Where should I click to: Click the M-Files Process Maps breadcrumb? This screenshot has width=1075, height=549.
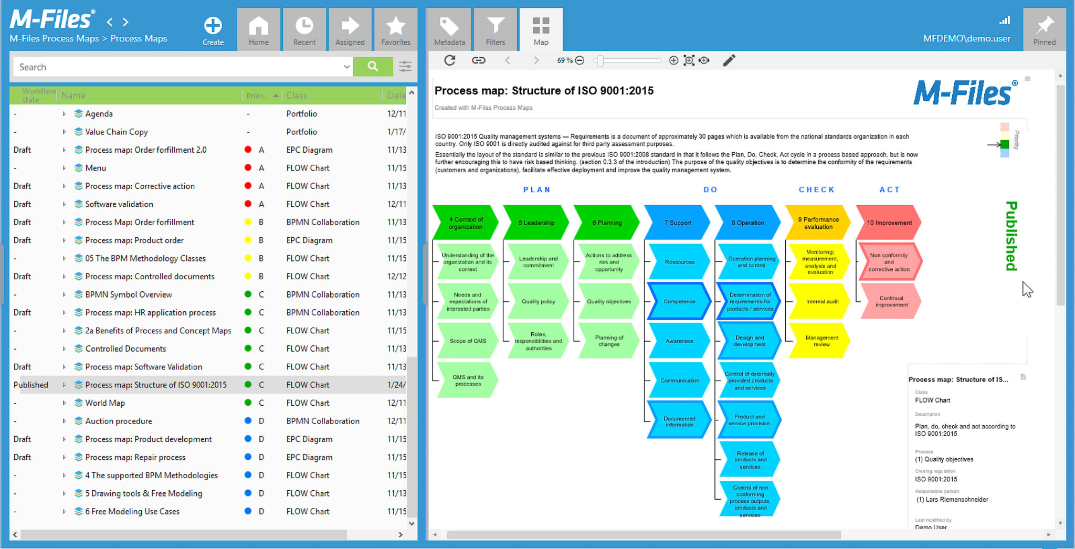[54, 38]
